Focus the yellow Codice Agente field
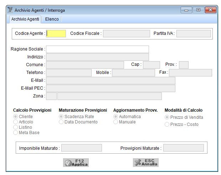 click(56, 33)
